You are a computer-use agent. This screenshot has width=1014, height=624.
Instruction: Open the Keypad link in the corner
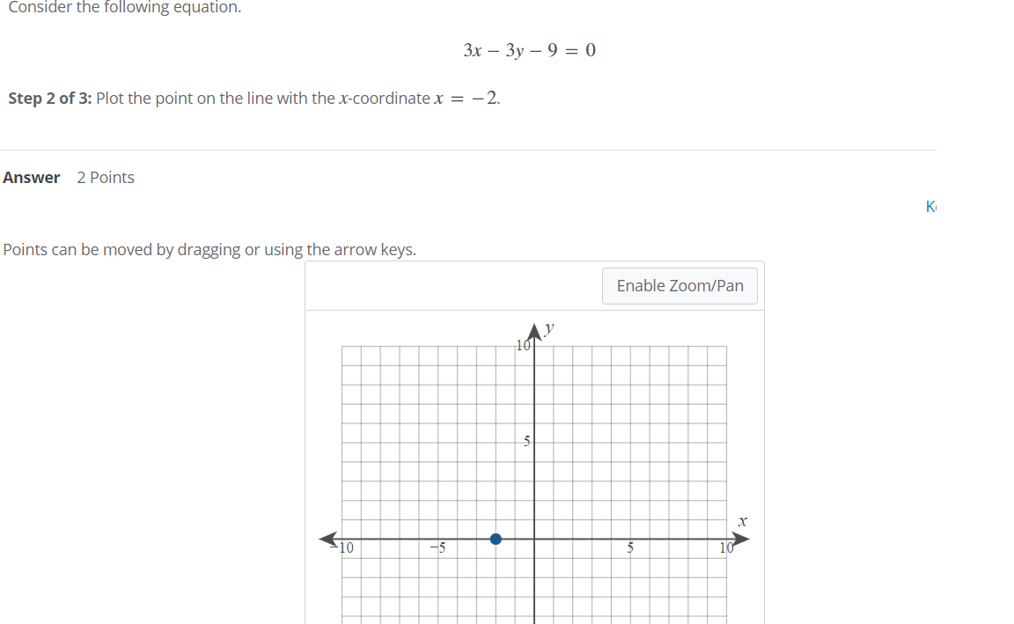point(930,206)
